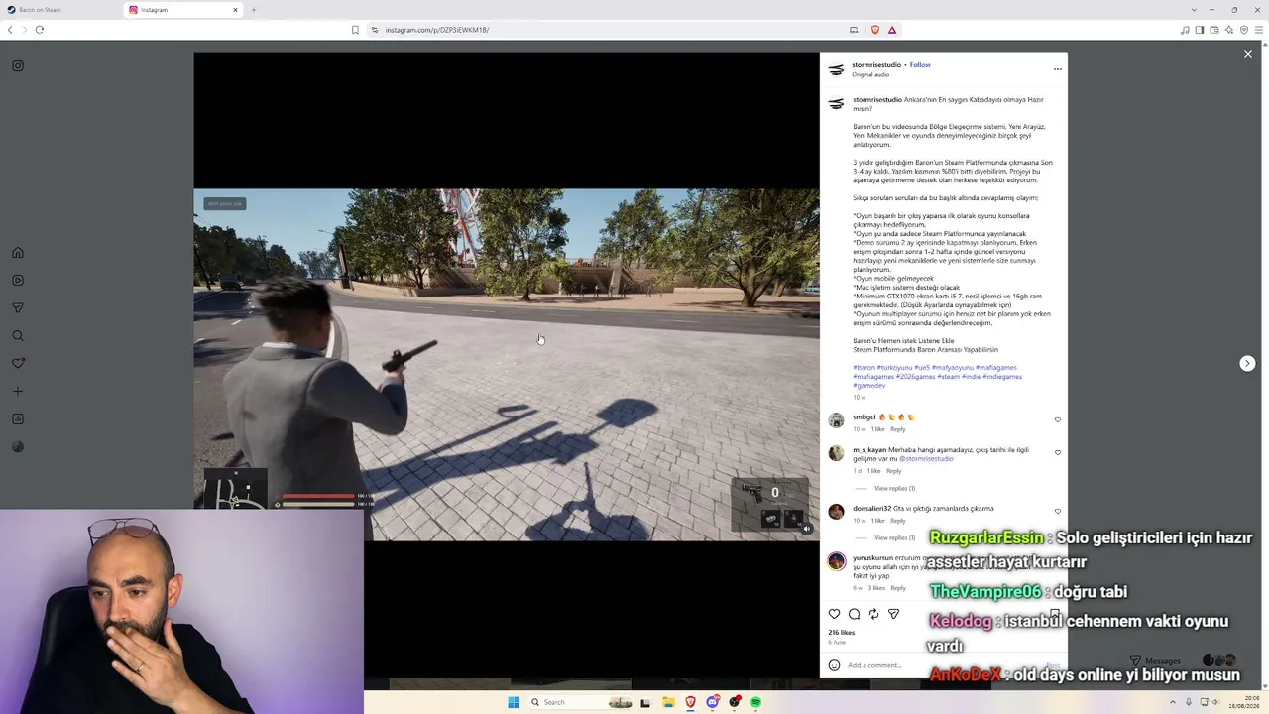Open the Brave Wallet icon
The width and height of the screenshot is (1269, 714).
1214,30
